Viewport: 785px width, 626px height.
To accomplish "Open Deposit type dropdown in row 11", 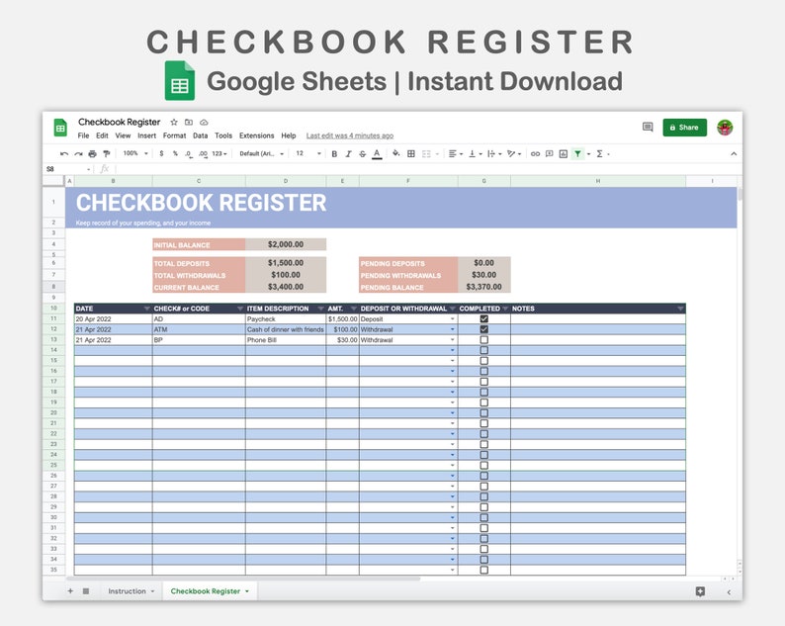I will [x=453, y=319].
